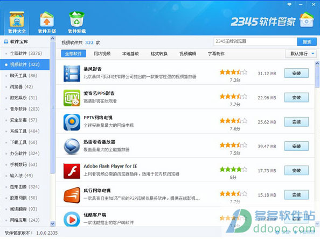This screenshot has height=239, width=320.
Task: Click star rating of 暴风影音
Action: click(233, 72)
